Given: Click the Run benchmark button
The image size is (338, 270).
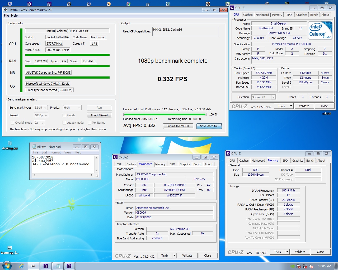Looking at the screenshot, I should [x=99, y=108].
